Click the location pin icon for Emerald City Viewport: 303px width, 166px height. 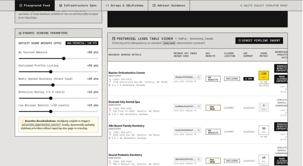pos(110,111)
